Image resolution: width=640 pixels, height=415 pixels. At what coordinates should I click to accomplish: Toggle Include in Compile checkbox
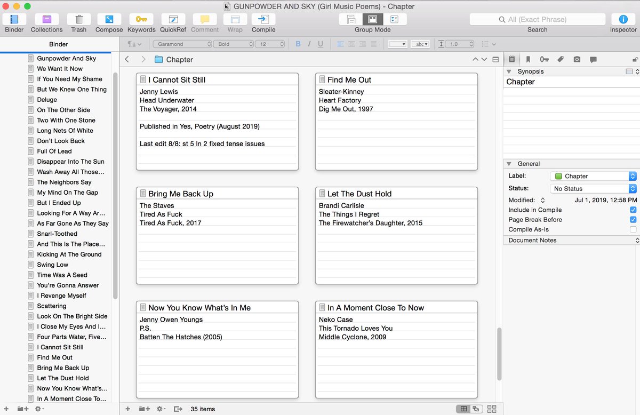[633, 210]
